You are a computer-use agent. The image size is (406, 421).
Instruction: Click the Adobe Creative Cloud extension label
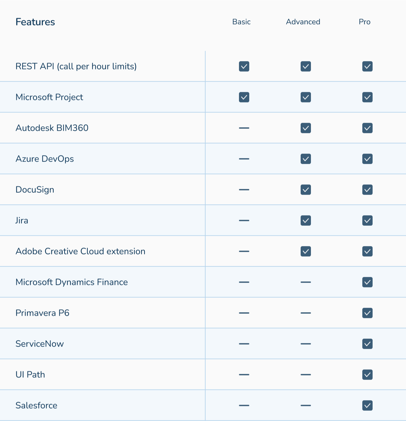click(80, 251)
